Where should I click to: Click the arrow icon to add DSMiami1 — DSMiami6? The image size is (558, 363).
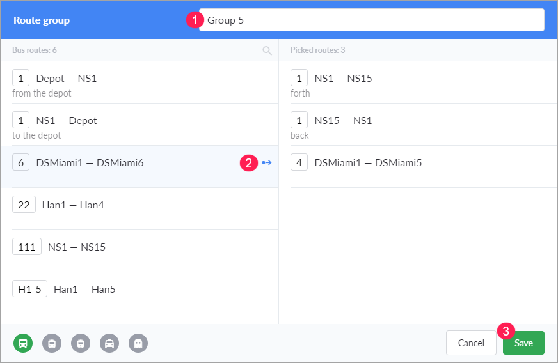[266, 163]
